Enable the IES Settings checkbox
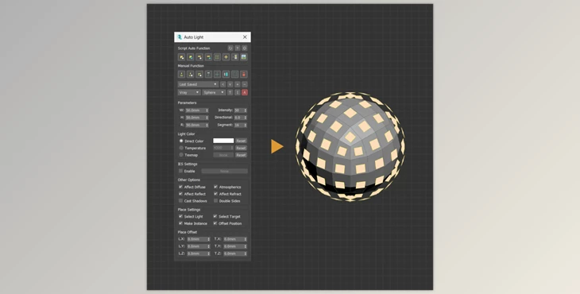580x294 pixels. click(x=180, y=171)
